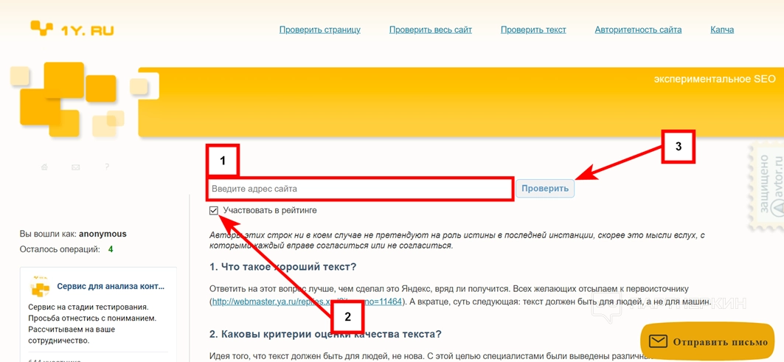Click heading 1. Что такое хороший текст?
Viewport: 784px width, 362px height.
tap(283, 266)
